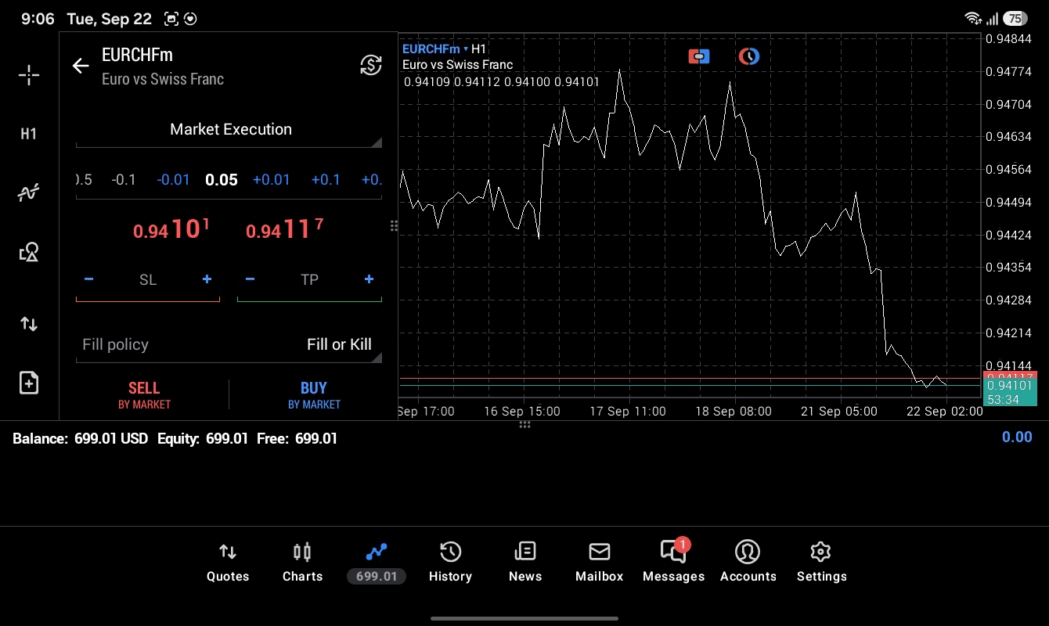The height and width of the screenshot is (626, 1049).
Task: Tap the Balance 699.01 USD text
Action: [x=80, y=439]
